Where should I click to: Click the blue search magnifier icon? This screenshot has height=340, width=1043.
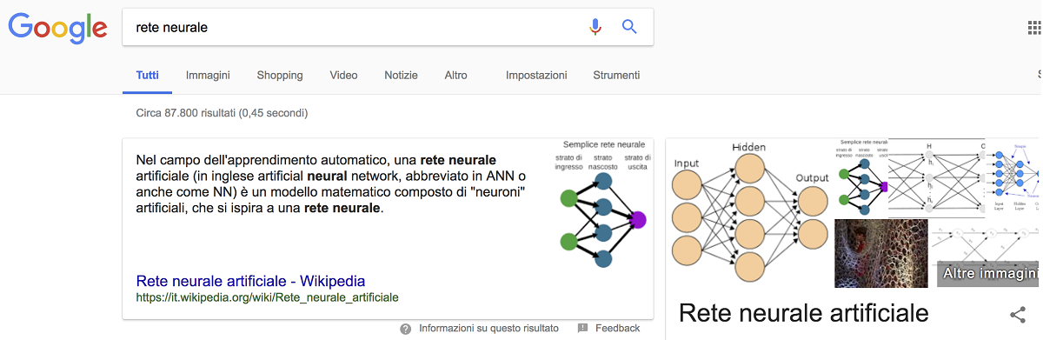(630, 27)
